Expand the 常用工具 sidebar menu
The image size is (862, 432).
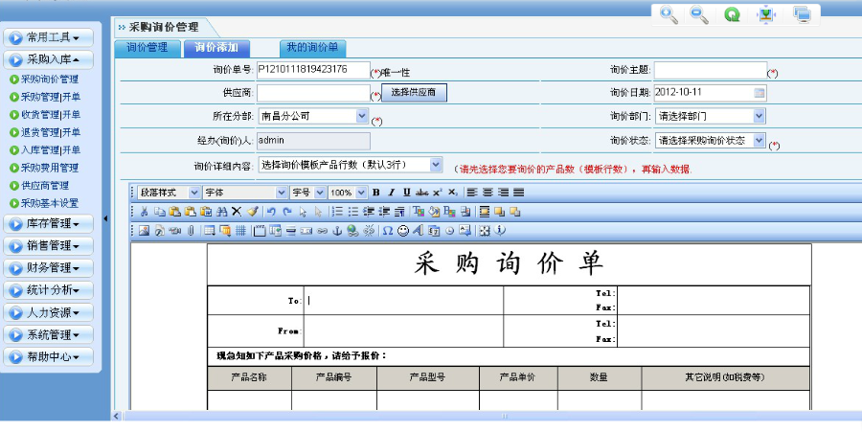pos(49,37)
